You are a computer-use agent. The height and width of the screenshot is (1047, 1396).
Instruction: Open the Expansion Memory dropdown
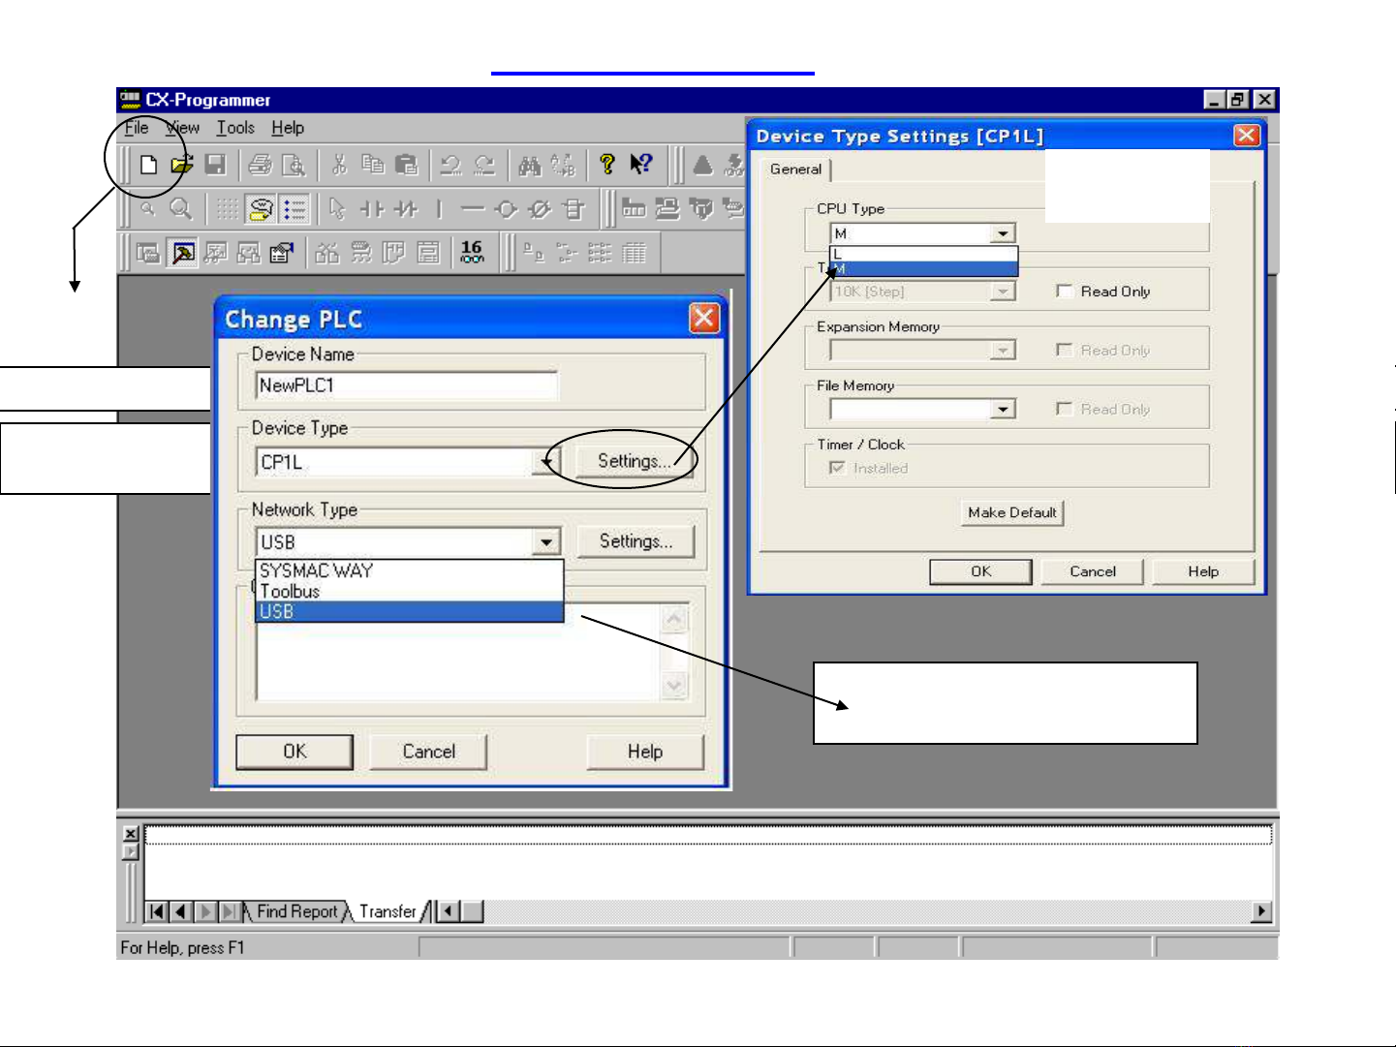coord(1003,350)
